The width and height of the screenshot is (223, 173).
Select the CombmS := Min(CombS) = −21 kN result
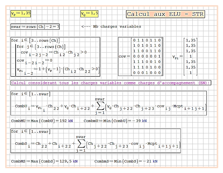click(x=126, y=161)
